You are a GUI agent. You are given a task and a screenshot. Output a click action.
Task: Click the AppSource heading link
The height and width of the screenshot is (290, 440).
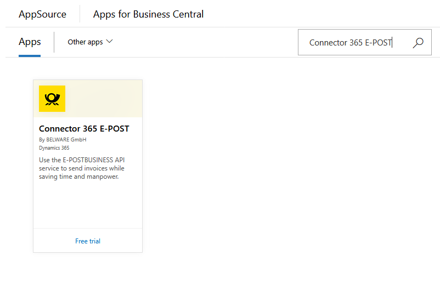pyautogui.click(x=43, y=14)
